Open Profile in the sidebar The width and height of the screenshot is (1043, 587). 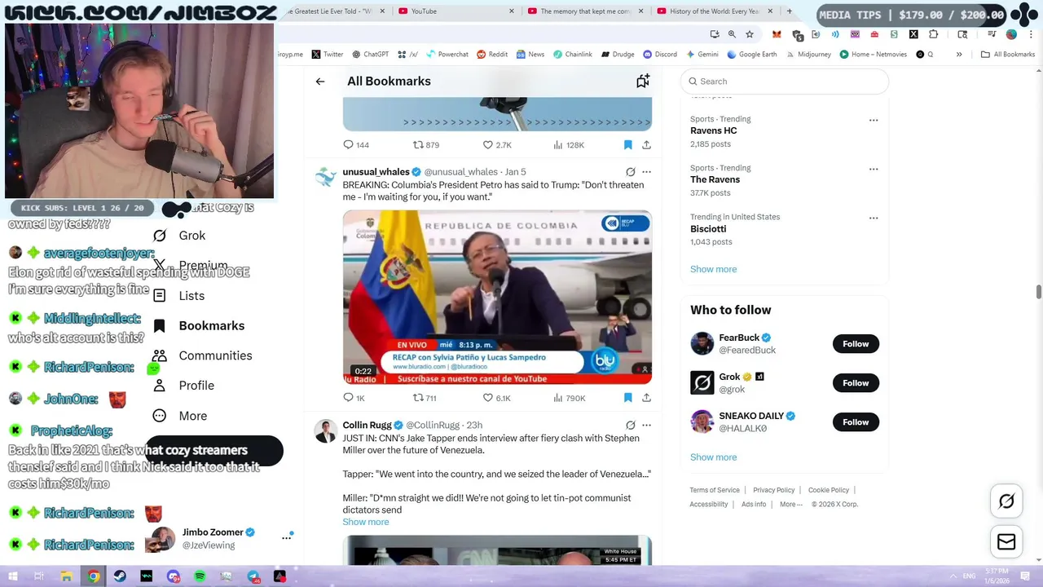pos(184,386)
